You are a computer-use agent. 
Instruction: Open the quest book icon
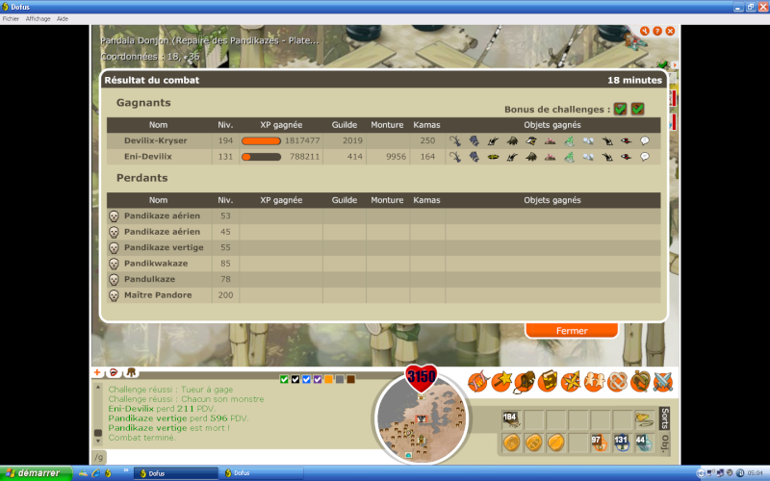point(547,381)
